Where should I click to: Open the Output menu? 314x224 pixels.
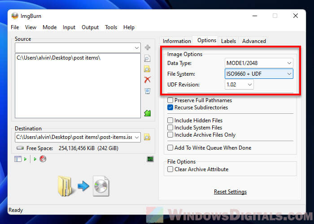click(90, 27)
